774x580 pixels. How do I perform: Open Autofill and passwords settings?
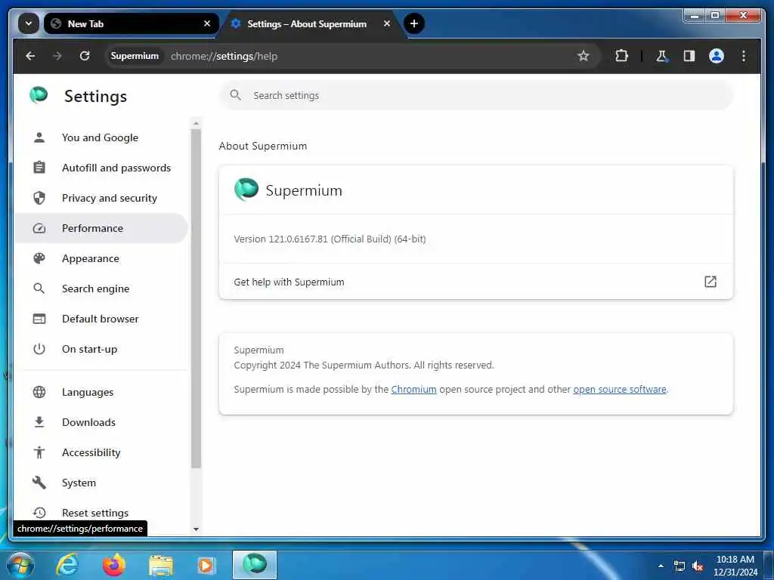pyautogui.click(x=101, y=168)
